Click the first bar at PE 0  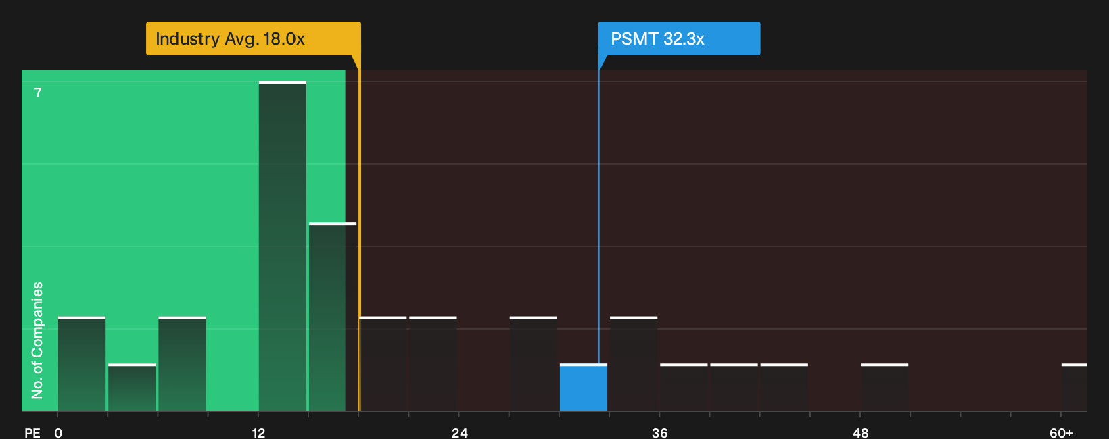[82, 364]
